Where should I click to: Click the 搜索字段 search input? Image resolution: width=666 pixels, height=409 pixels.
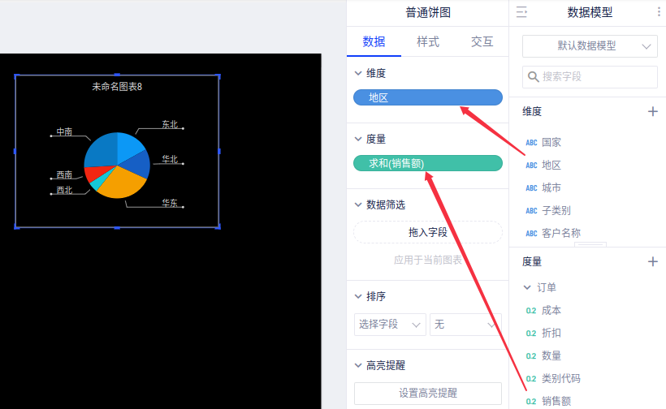click(x=597, y=77)
